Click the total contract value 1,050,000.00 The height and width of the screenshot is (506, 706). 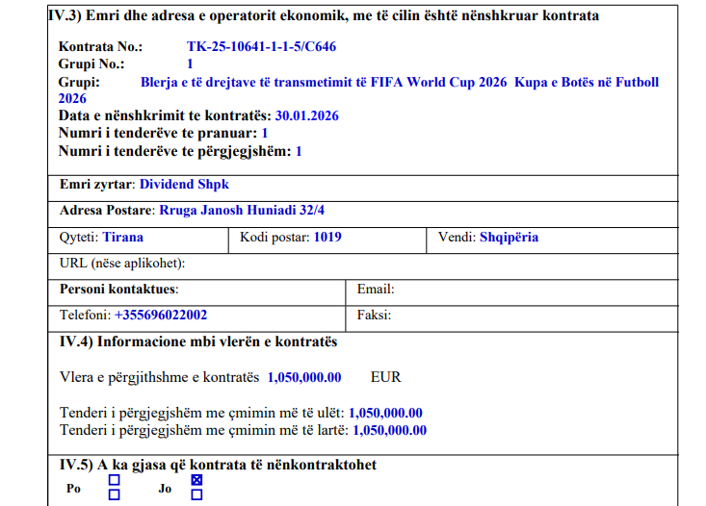click(304, 377)
